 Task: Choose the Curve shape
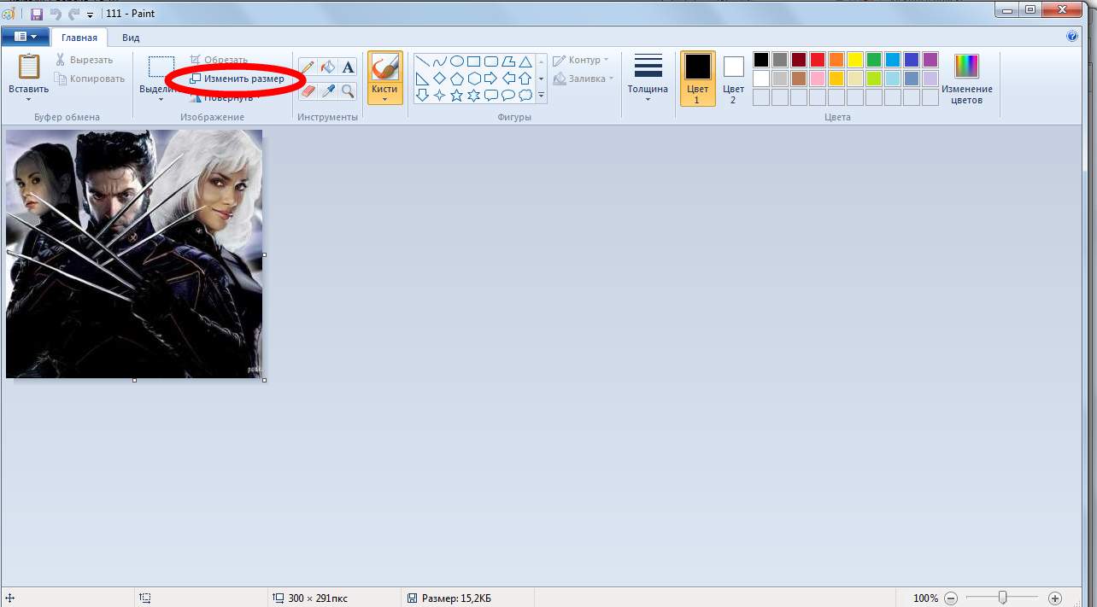[x=439, y=61]
